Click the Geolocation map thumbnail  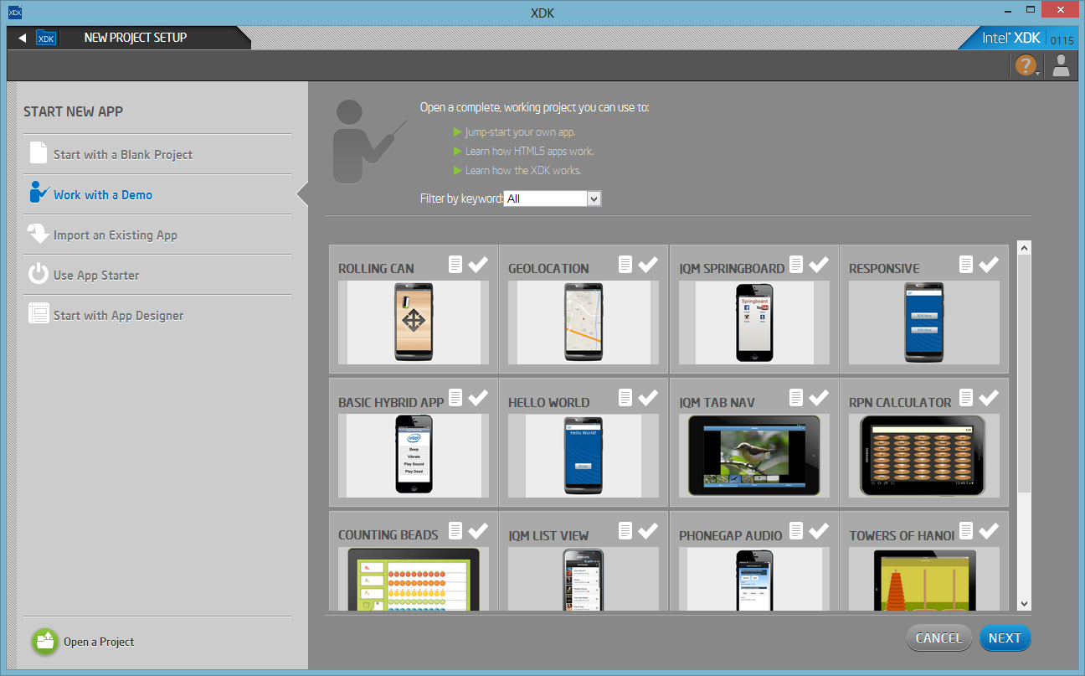584,323
